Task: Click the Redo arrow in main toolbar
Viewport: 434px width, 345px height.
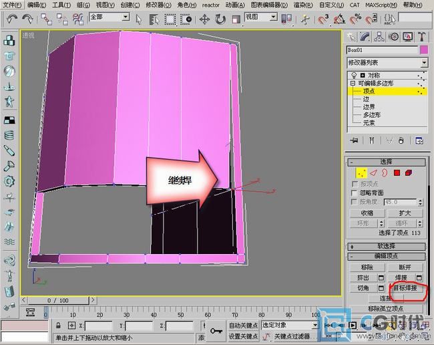Action: (x=27, y=19)
